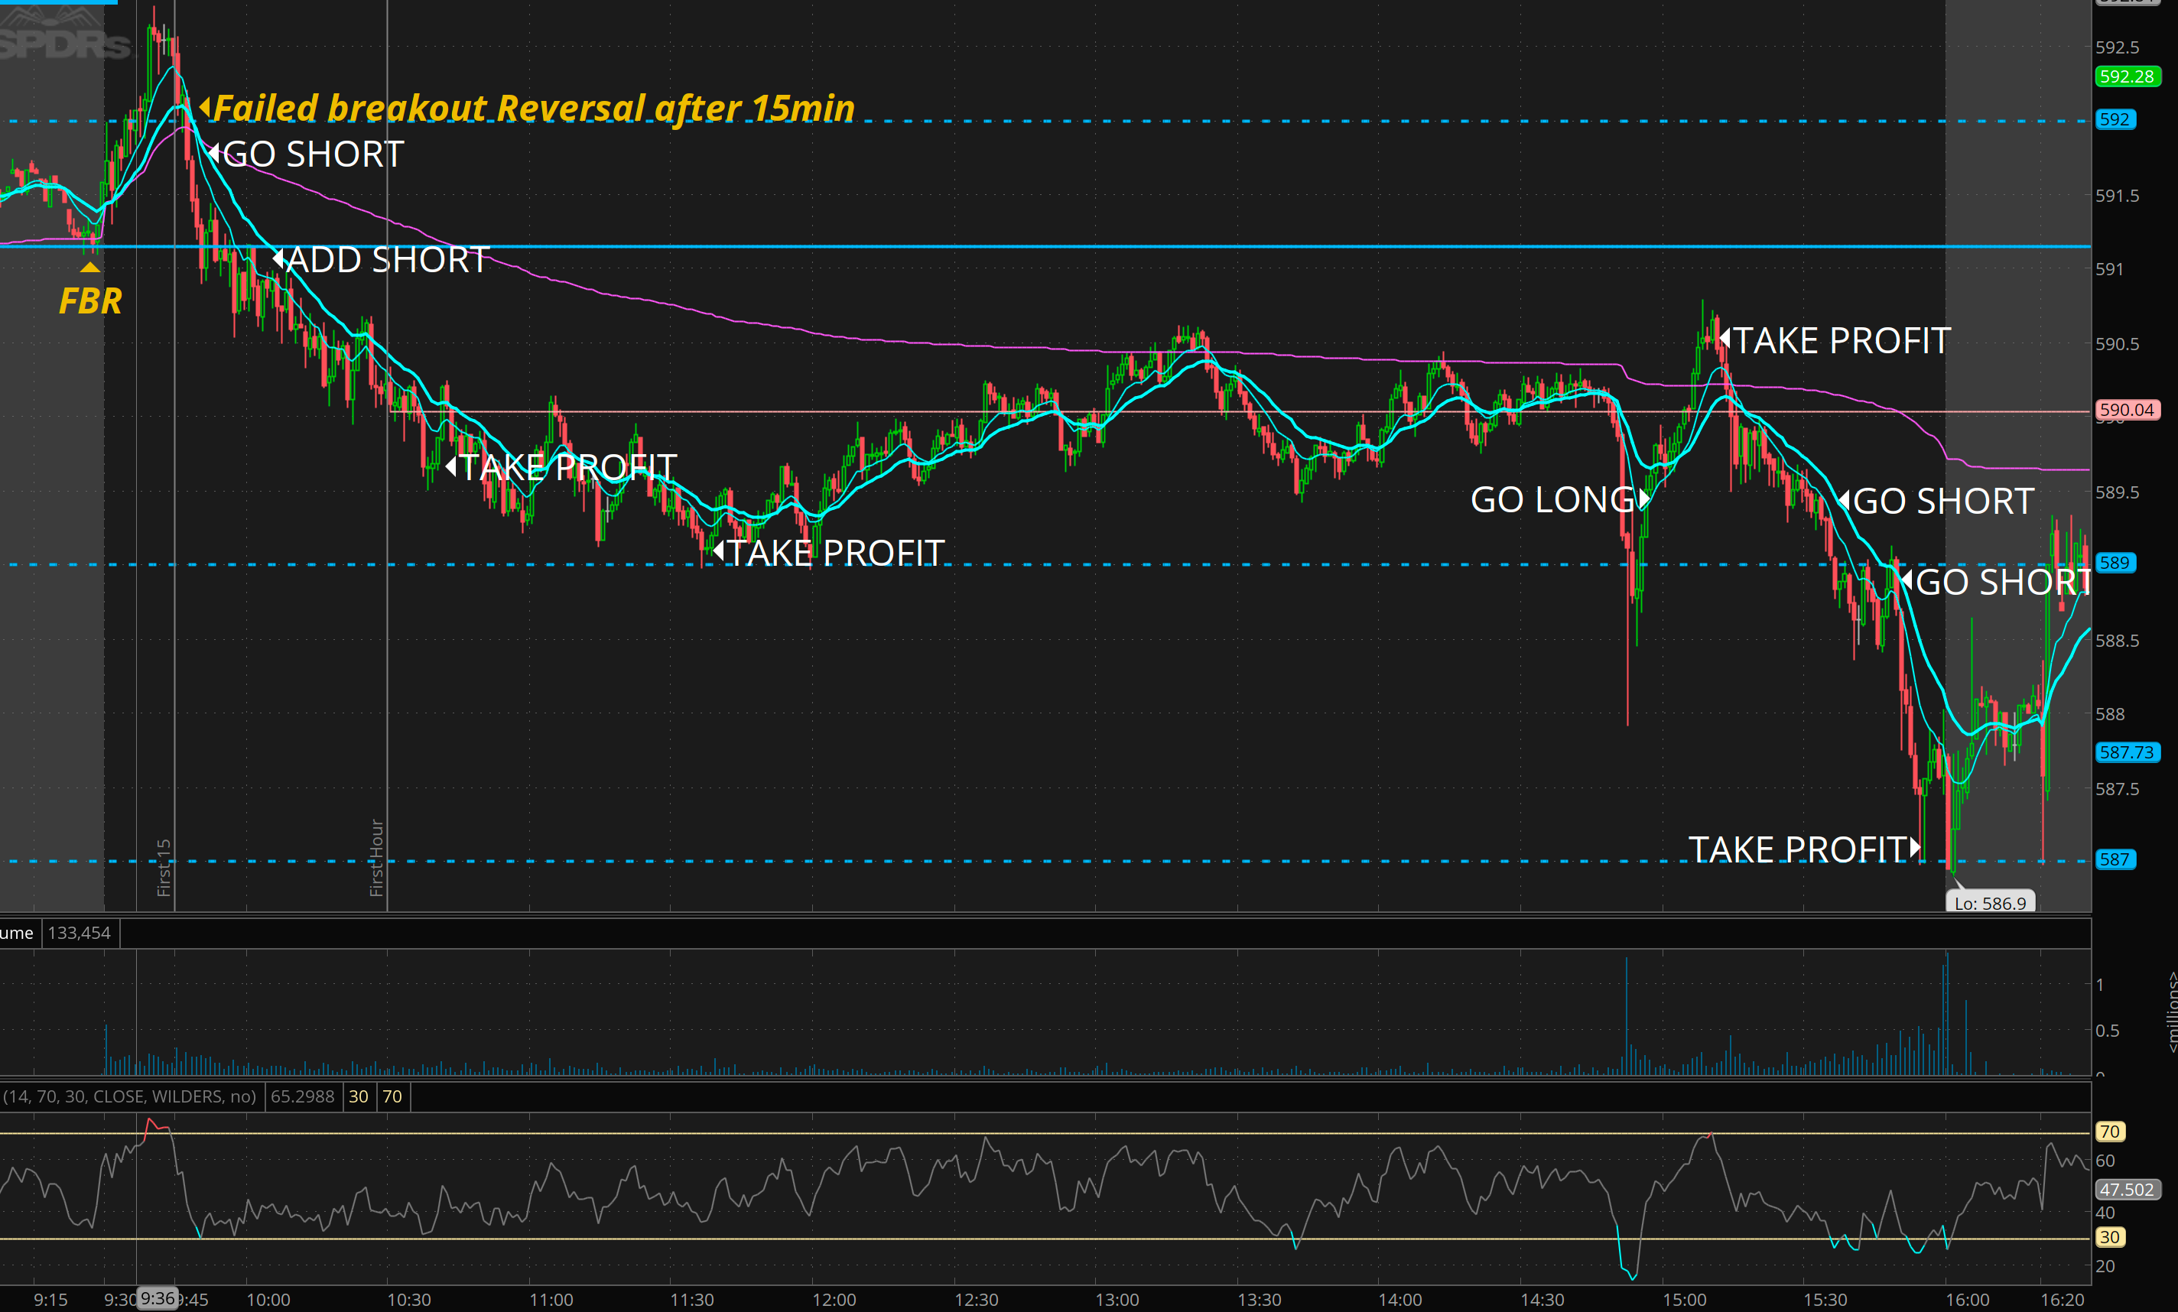Click the 9:36 time cursor label

(x=158, y=1298)
